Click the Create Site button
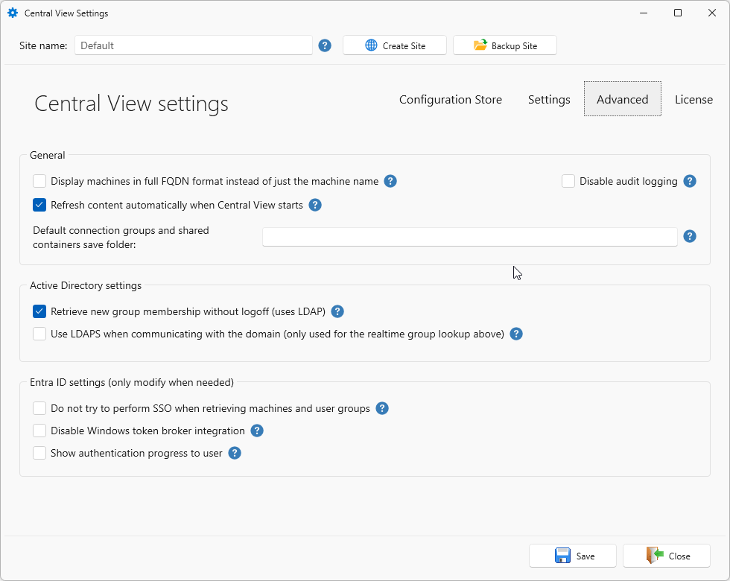Screen dimensions: 730x581 (x=395, y=45)
